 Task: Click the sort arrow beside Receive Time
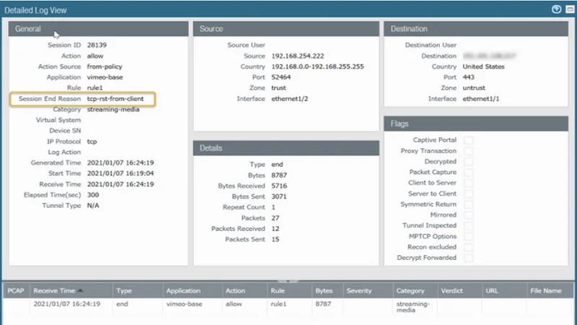coord(81,290)
